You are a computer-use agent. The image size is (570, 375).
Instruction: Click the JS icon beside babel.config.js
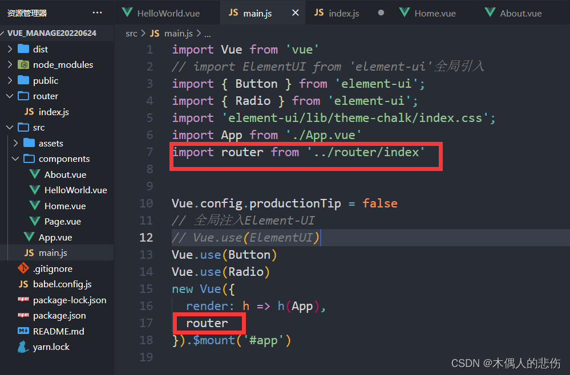click(23, 284)
